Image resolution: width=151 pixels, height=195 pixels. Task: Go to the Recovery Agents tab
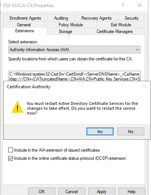[96, 18]
